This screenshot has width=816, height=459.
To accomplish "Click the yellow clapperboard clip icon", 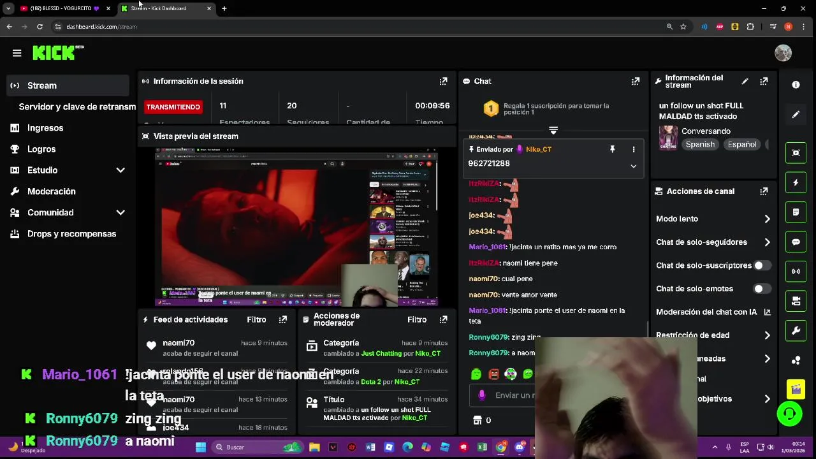I will (796, 388).
